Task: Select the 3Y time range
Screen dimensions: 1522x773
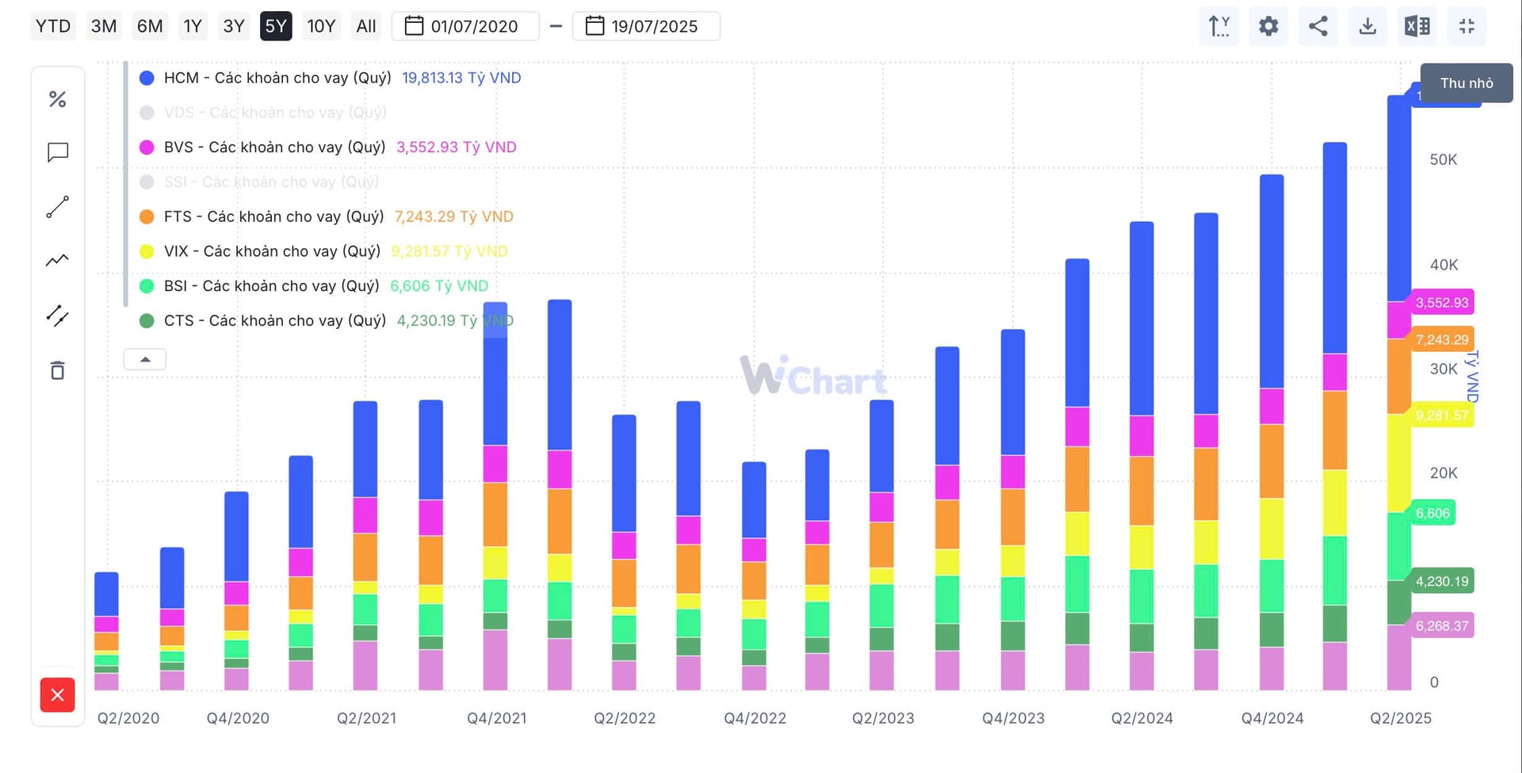Action: click(234, 26)
